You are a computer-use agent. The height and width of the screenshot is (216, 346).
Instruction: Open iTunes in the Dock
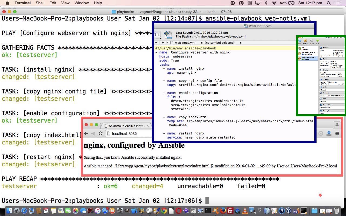[98, 211]
